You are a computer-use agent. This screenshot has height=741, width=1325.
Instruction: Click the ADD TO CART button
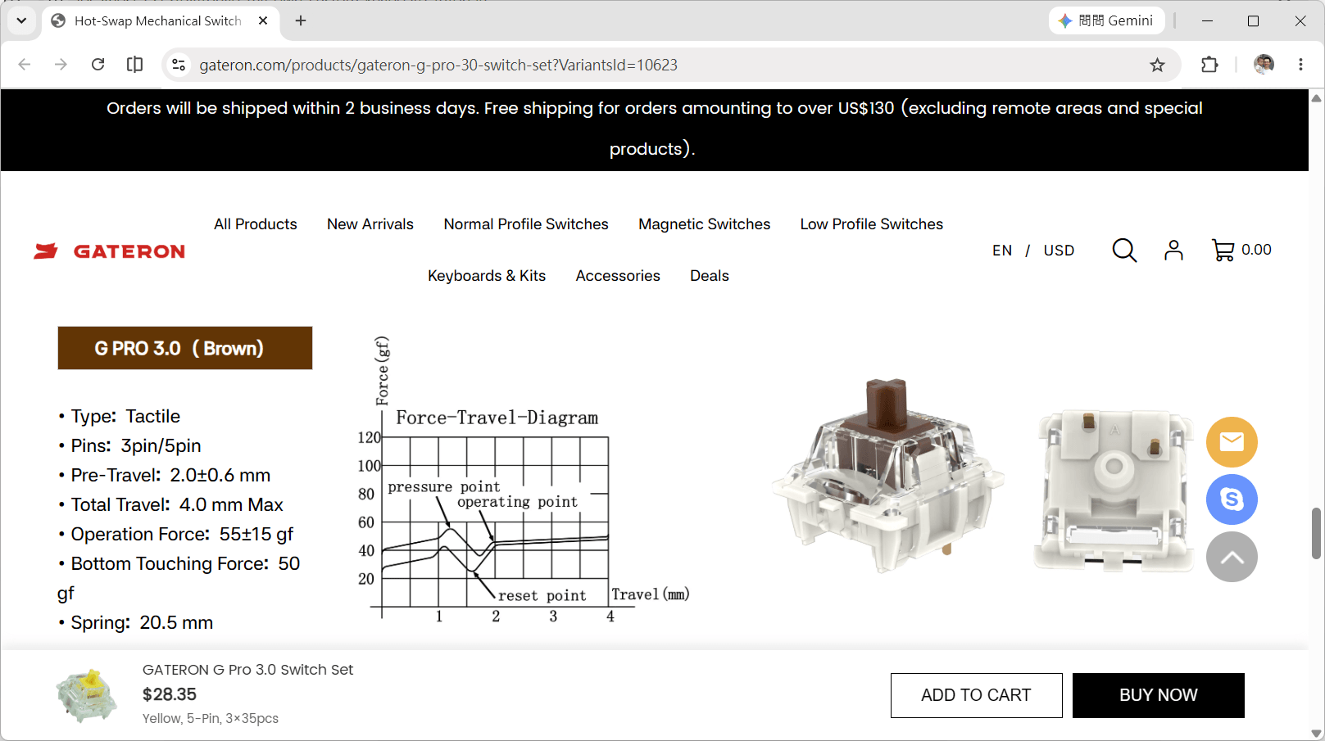pyautogui.click(x=976, y=695)
